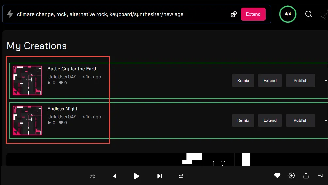Skip to previous track
This screenshot has width=328, height=185.
click(x=114, y=176)
